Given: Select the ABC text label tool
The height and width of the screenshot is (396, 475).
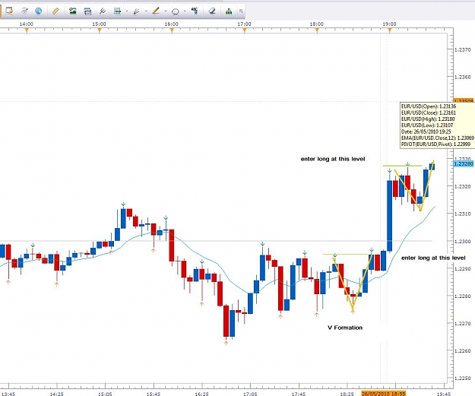Looking at the screenshot, I should tap(195, 11).
